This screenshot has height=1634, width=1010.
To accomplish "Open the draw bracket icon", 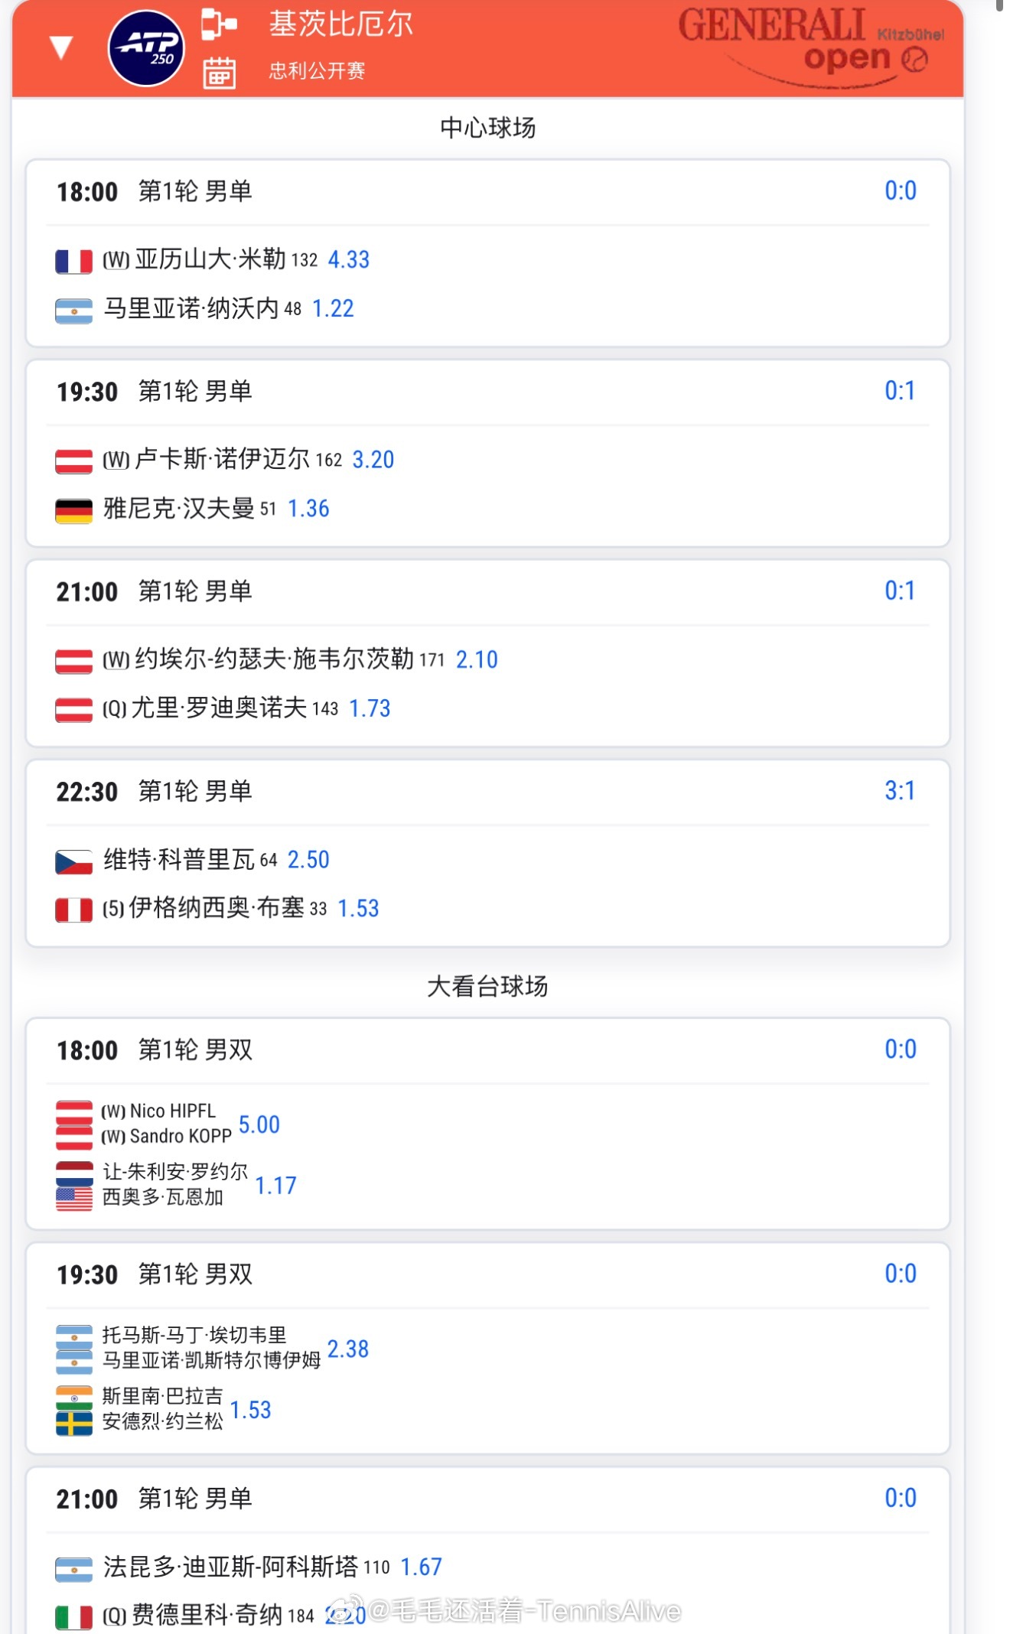I will click(x=219, y=24).
